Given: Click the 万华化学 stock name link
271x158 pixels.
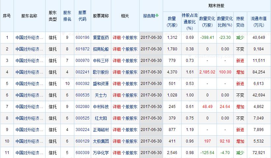Looking at the screenshot, I should coord(101,153).
